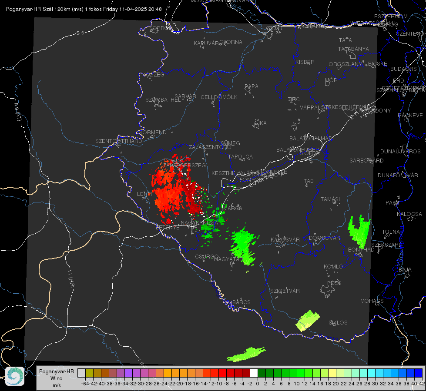Click the SZIGETVÁR city label
426x391 pixels.
(285, 291)
